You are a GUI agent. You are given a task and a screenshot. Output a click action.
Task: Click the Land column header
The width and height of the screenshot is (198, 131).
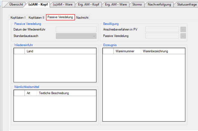click(x=60, y=51)
